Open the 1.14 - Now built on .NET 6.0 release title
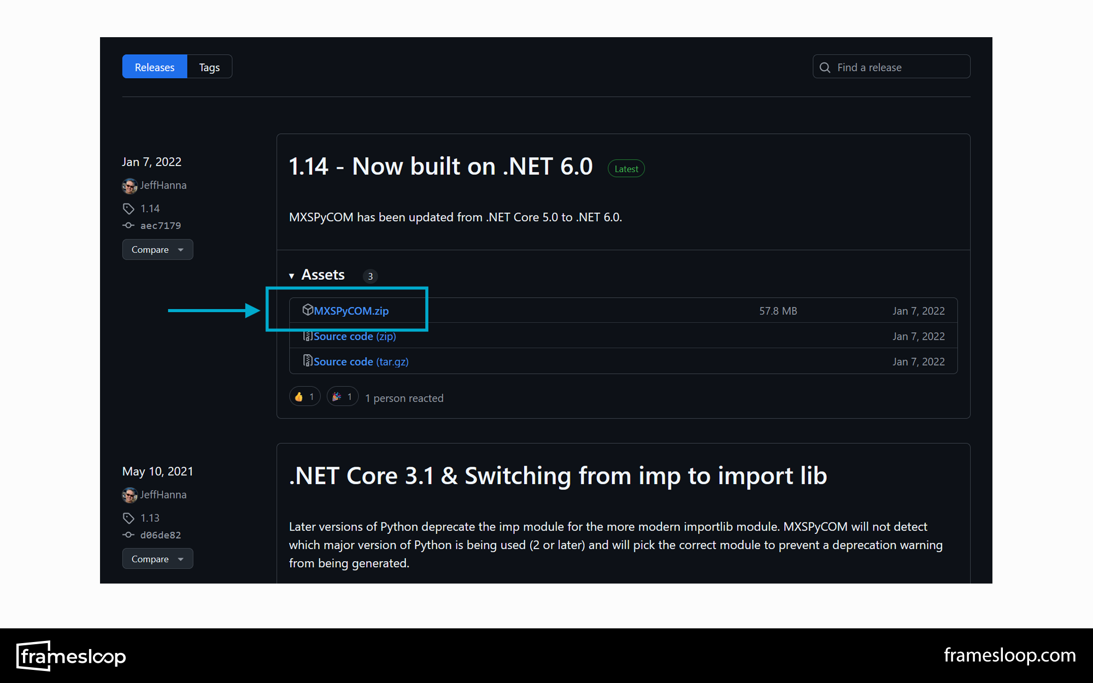The image size is (1093, 683). pyautogui.click(x=440, y=166)
